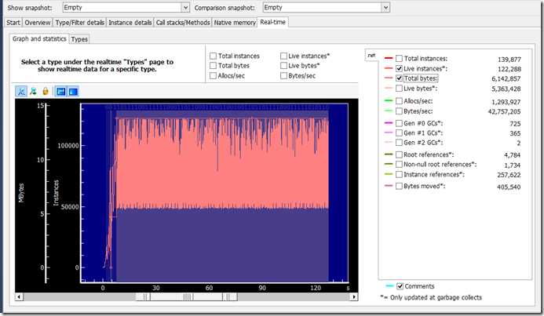The image size is (544, 316).
Task: Enable the Gen #2 GCs* checkbox
Action: [x=399, y=143]
